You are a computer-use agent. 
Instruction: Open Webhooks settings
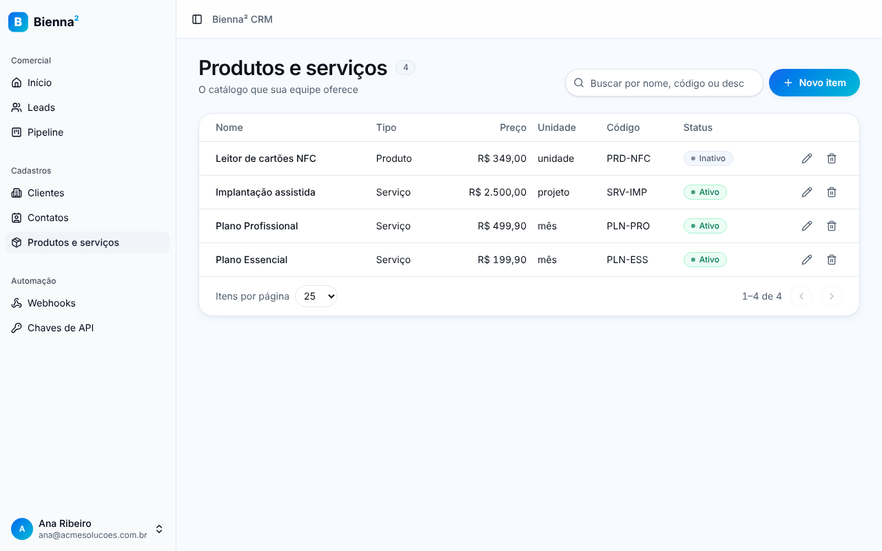point(88,303)
